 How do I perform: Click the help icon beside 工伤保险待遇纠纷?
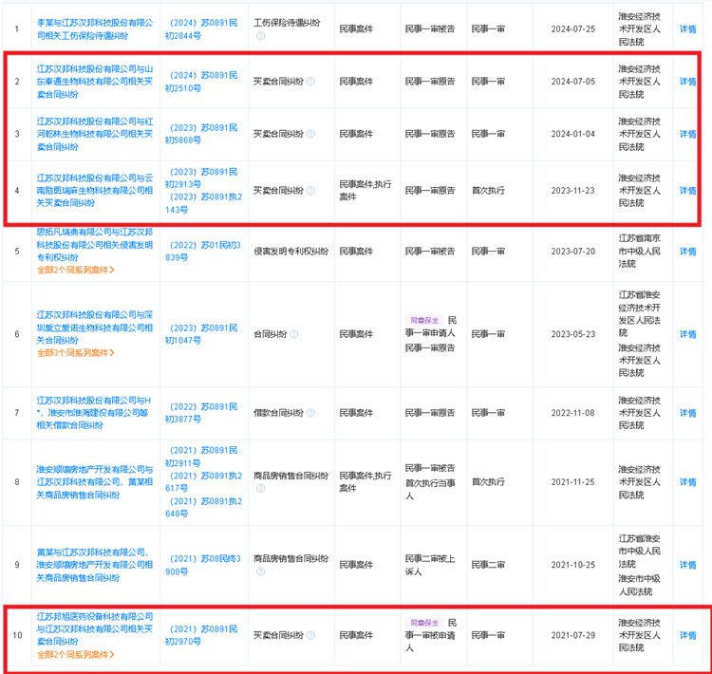click(x=260, y=36)
